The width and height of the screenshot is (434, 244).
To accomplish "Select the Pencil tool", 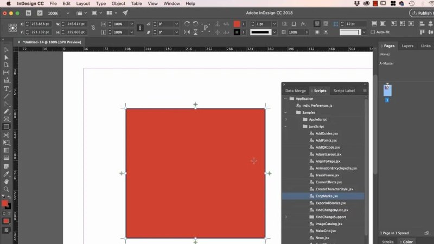I will coord(6,112).
